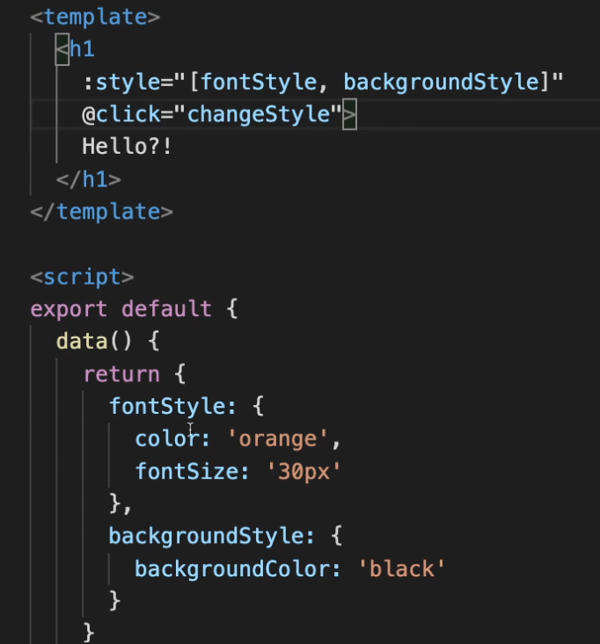Click the changeStyle handler name
Image resolution: width=600 pixels, height=644 pixels.
point(259,114)
